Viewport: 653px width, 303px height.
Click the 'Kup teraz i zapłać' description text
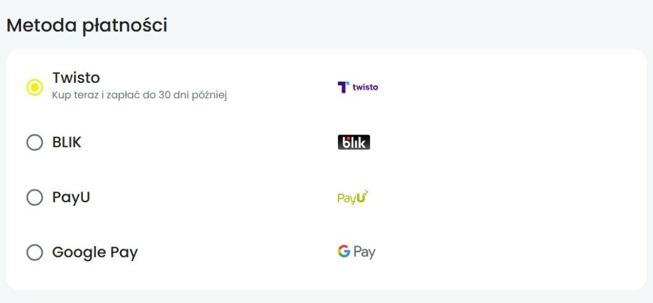[140, 95]
